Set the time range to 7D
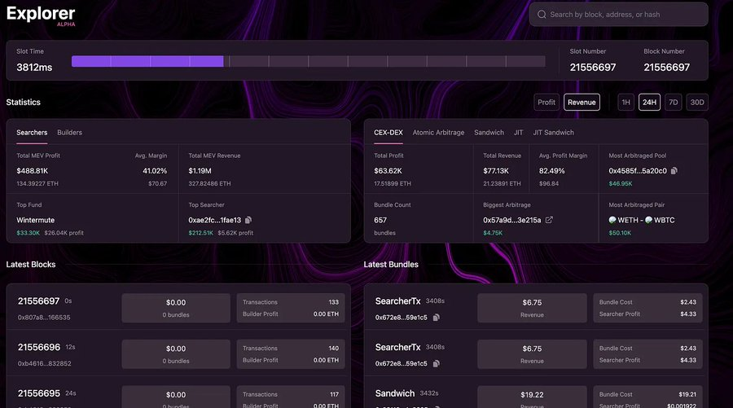 [674, 103]
